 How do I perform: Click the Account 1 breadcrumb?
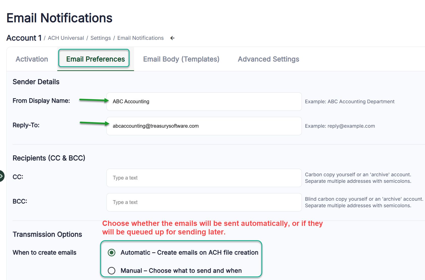pyautogui.click(x=24, y=38)
